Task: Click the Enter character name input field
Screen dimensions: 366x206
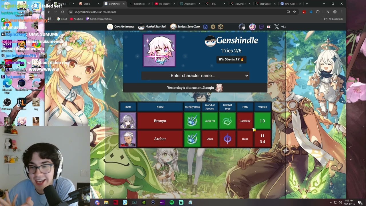Action: (195, 76)
